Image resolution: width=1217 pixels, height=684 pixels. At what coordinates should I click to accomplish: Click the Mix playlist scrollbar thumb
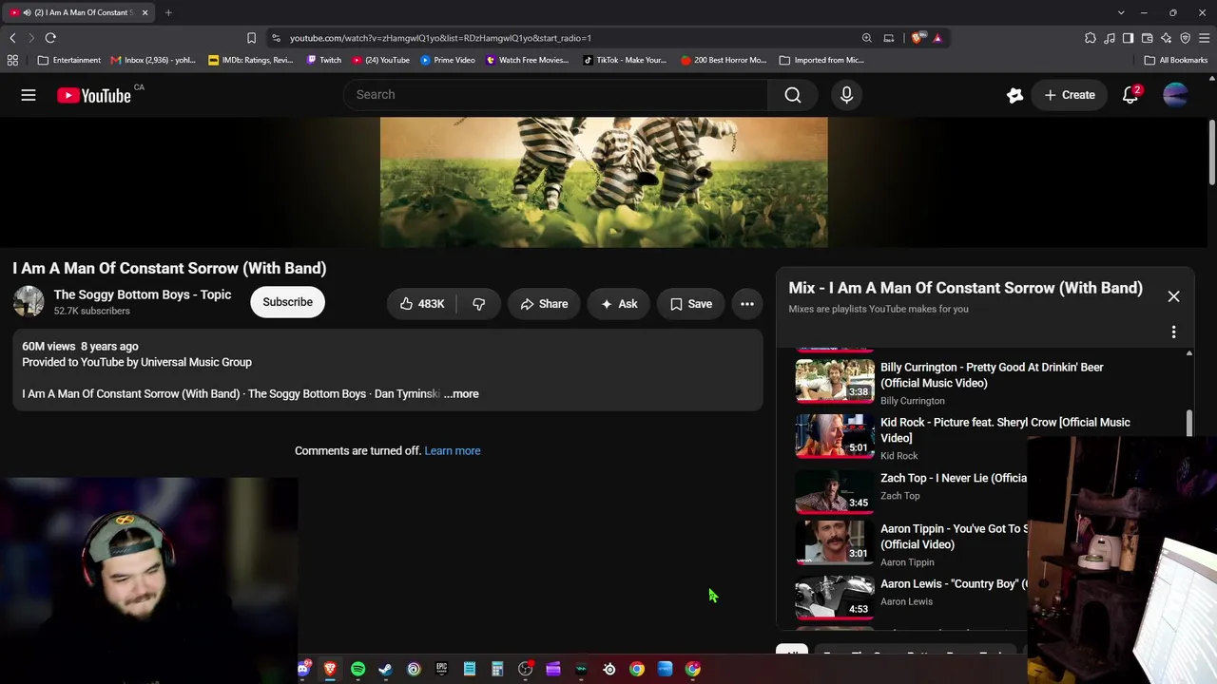(x=1189, y=424)
